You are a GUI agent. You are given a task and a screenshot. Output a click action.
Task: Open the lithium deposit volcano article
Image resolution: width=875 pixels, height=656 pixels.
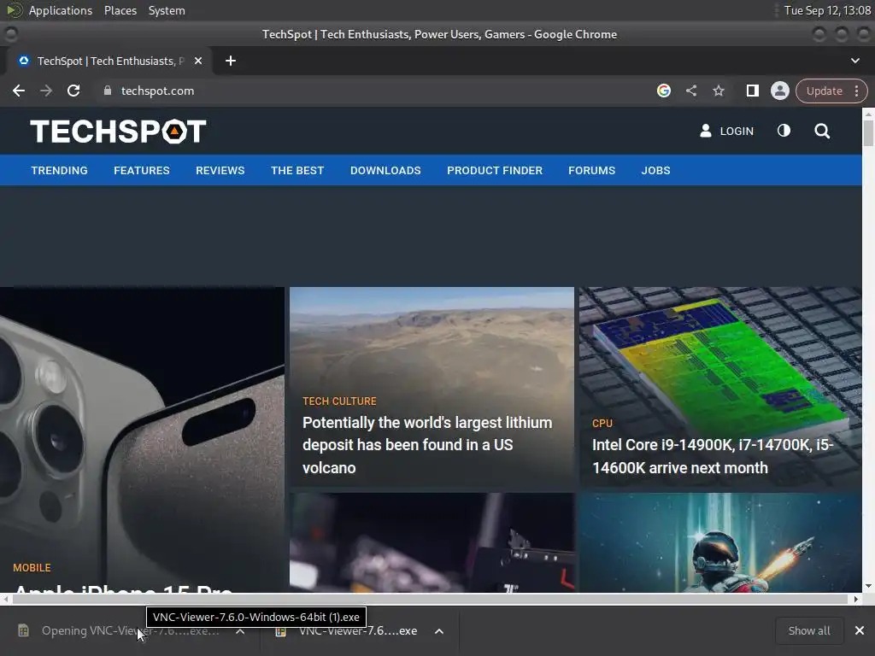tap(427, 445)
